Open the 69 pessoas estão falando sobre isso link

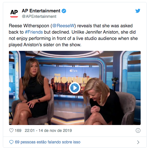(48, 142)
